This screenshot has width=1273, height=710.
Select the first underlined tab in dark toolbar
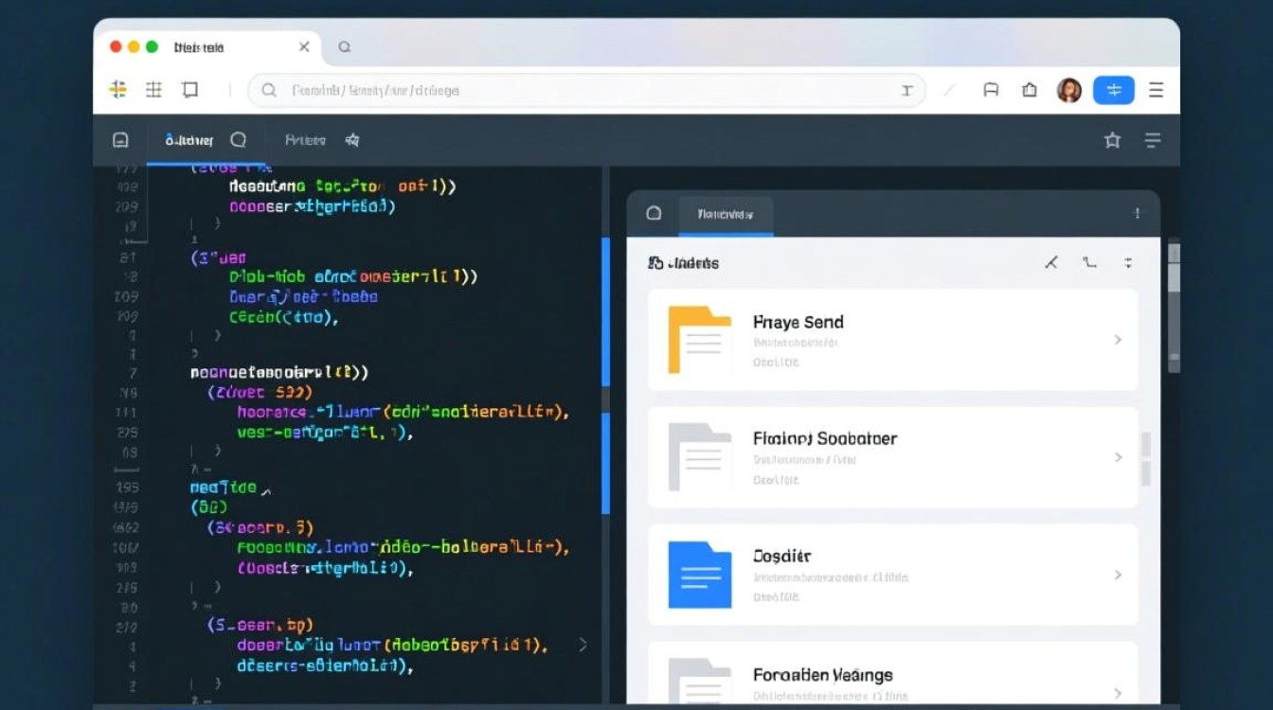(x=189, y=140)
